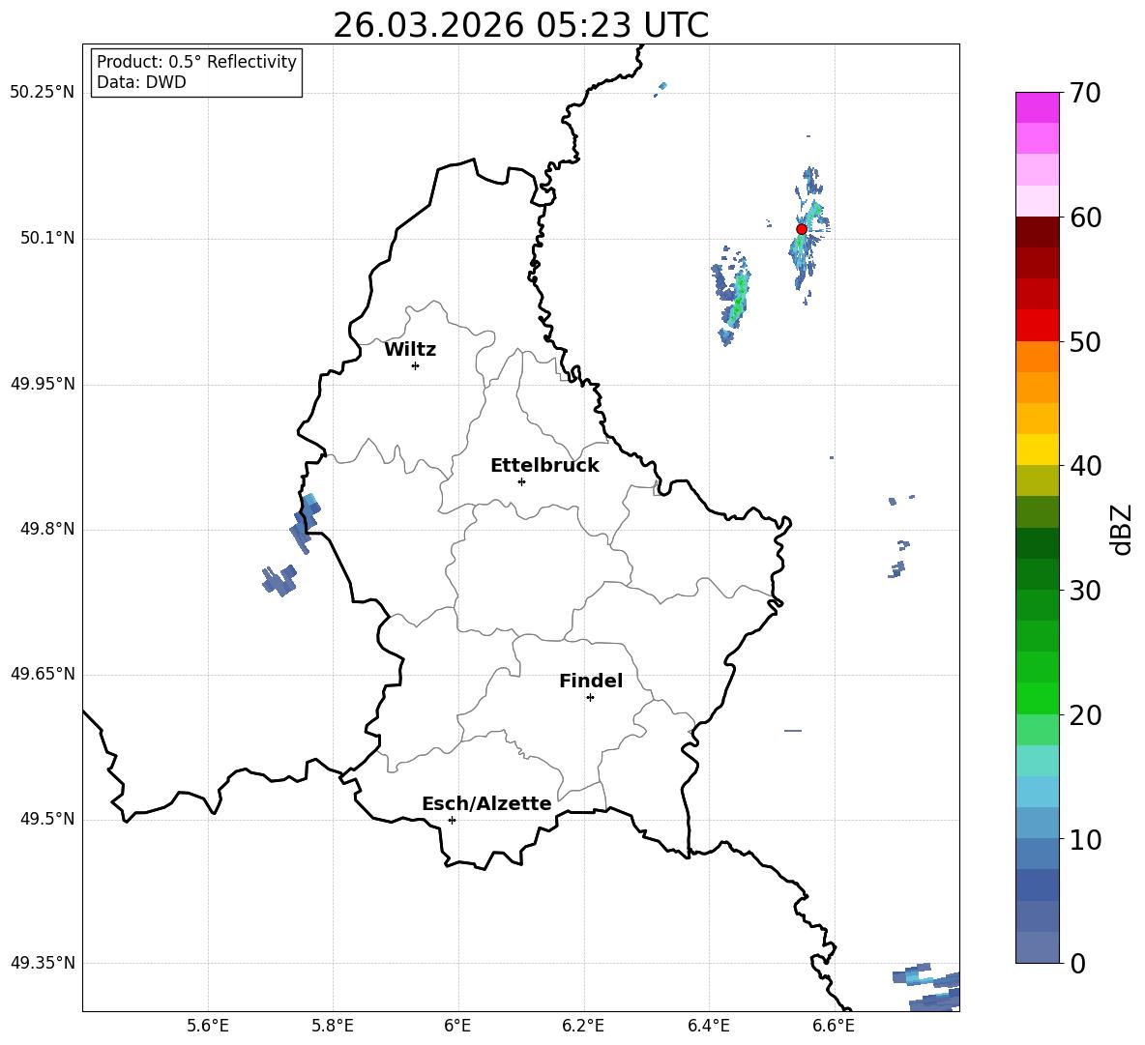This screenshot has height=1045, width=1145.
Task: Click the Esch/Alzette city label
Action: (x=486, y=803)
